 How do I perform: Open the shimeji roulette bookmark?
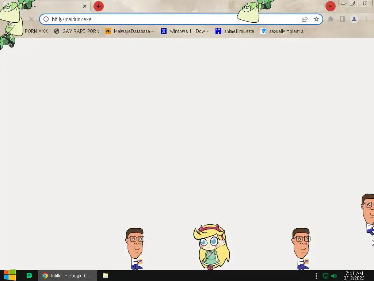click(235, 31)
